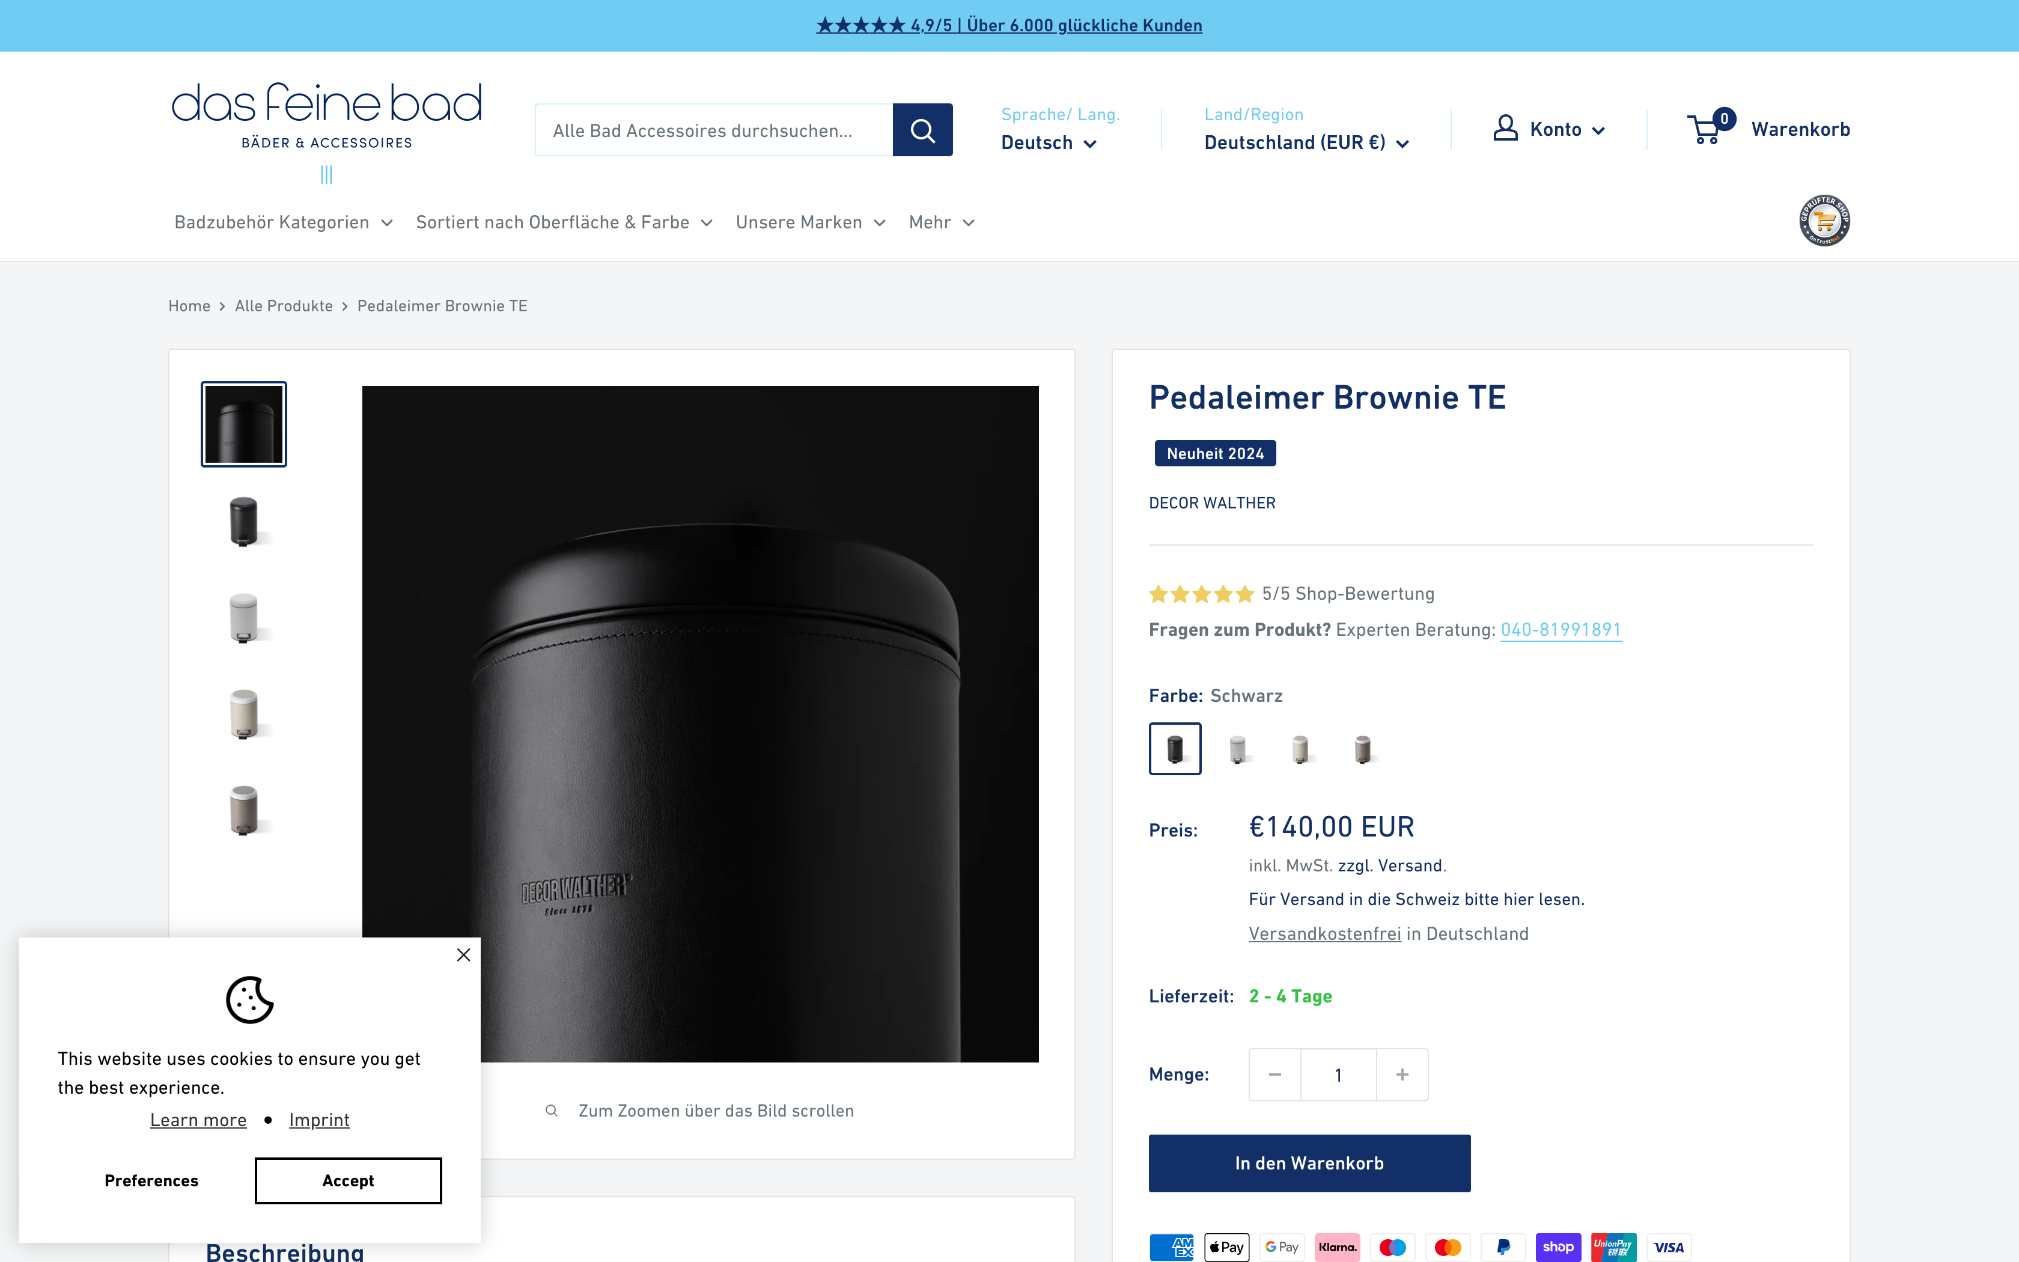Viewport: 2019px width, 1262px height.
Task: Click the search magnifier button
Action: click(x=922, y=130)
